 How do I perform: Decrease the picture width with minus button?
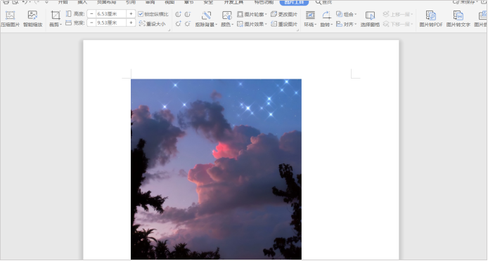pos(91,22)
